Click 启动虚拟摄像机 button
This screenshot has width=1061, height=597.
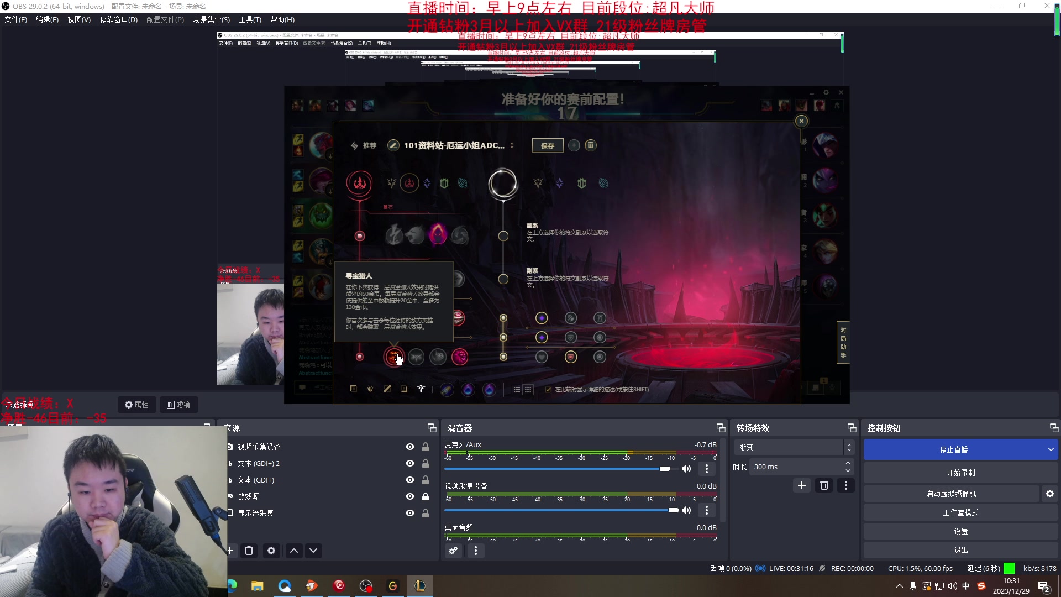[952, 494]
